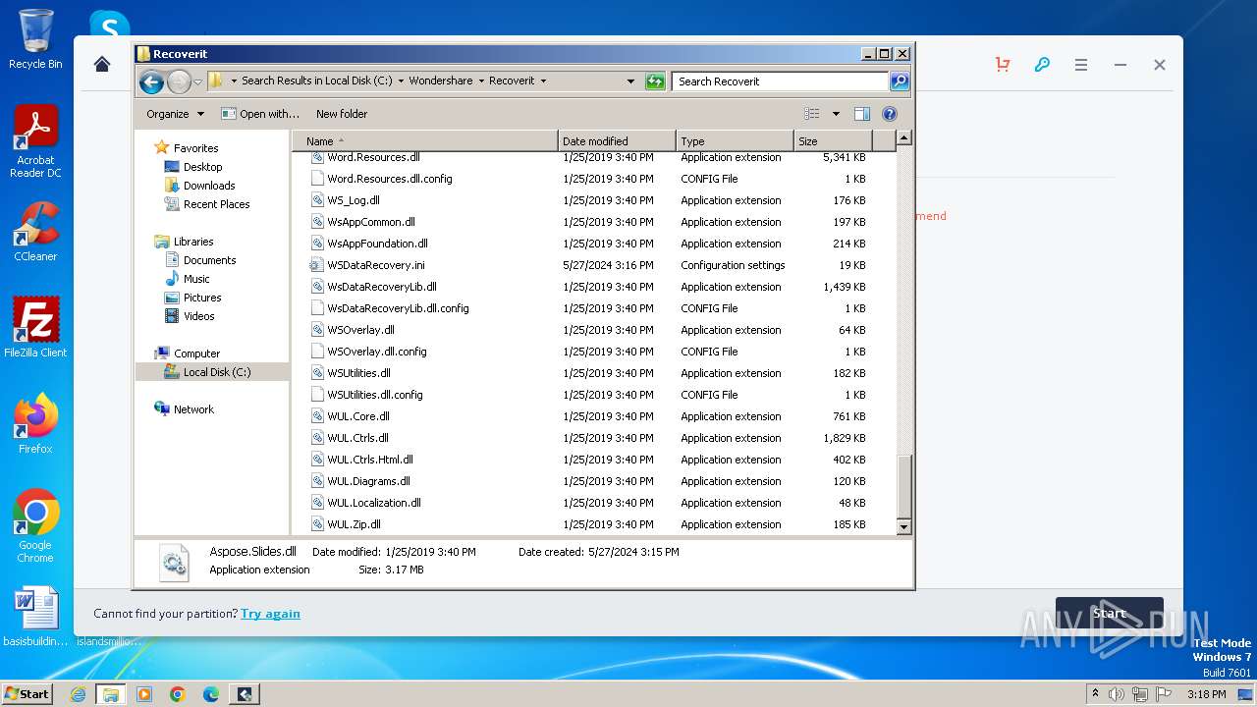This screenshot has width=1257, height=707.
Task: Launch Acrobat Reader DC shortcut
Action: coord(35,141)
